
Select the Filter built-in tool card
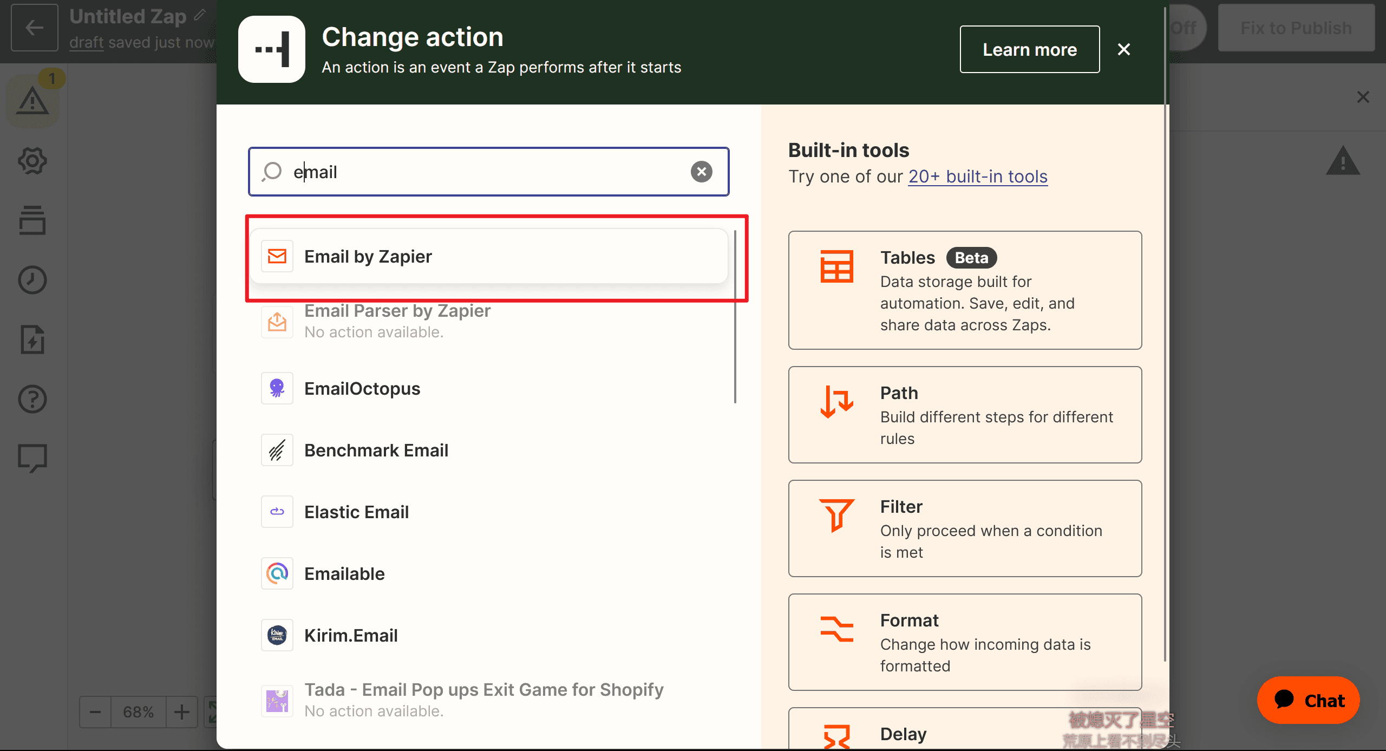click(x=965, y=528)
